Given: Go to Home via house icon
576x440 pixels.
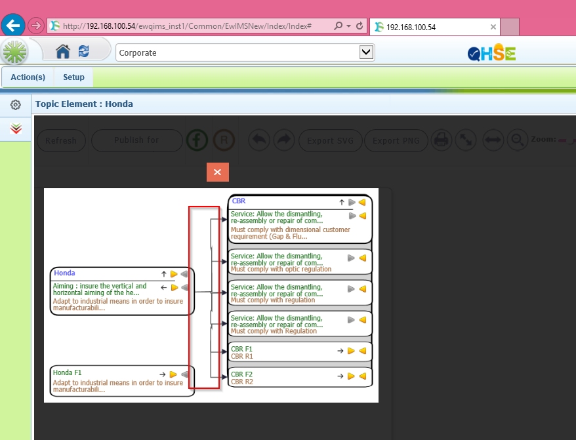Looking at the screenshot, I should 63,51.
